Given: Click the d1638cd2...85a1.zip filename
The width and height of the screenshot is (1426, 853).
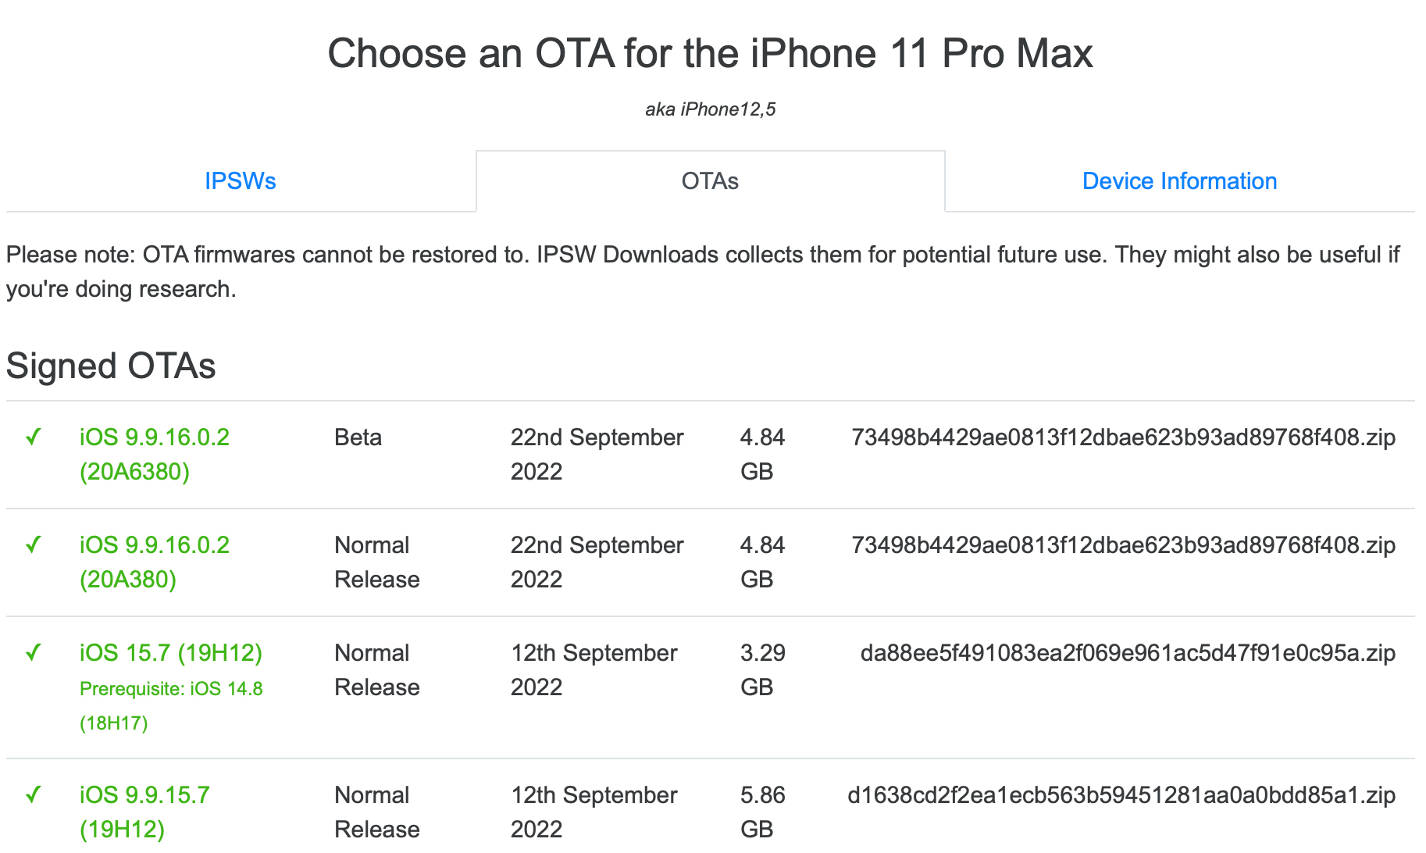Looking at the screenshot, I should tap(1121, 795).
